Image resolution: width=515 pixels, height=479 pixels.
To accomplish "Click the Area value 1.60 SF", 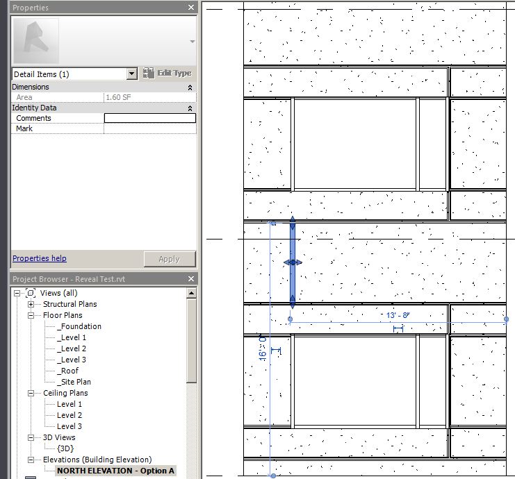I will [x=150, y=97].
